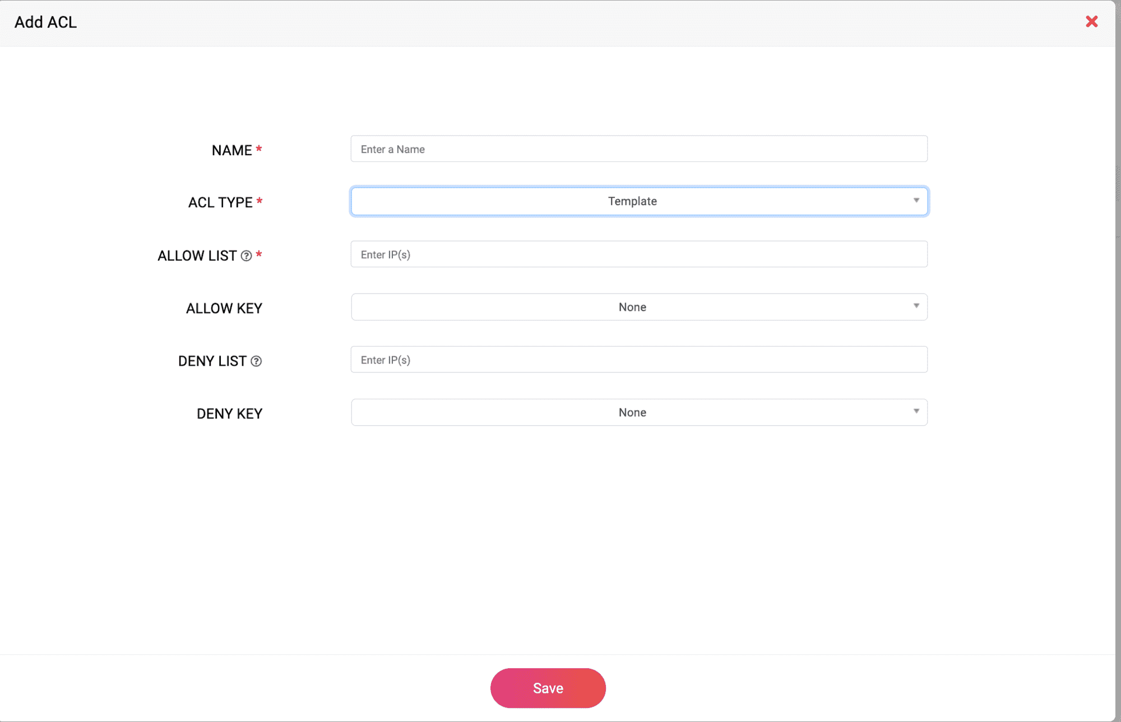Click the Save button
Screen dimensions: 1121x722
548,688
